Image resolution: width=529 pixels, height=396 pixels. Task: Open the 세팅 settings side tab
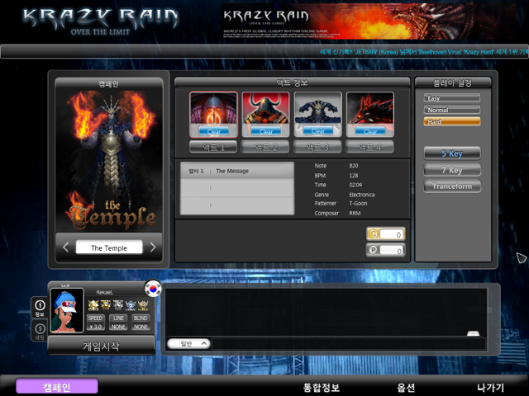pyautogui.click(x=40, y=331)
